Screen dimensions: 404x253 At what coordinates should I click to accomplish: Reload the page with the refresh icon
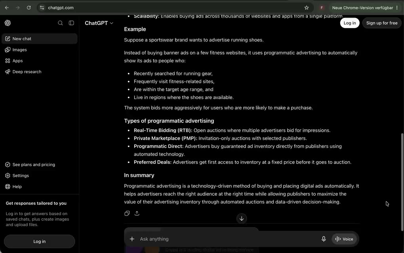click(29, 8)
